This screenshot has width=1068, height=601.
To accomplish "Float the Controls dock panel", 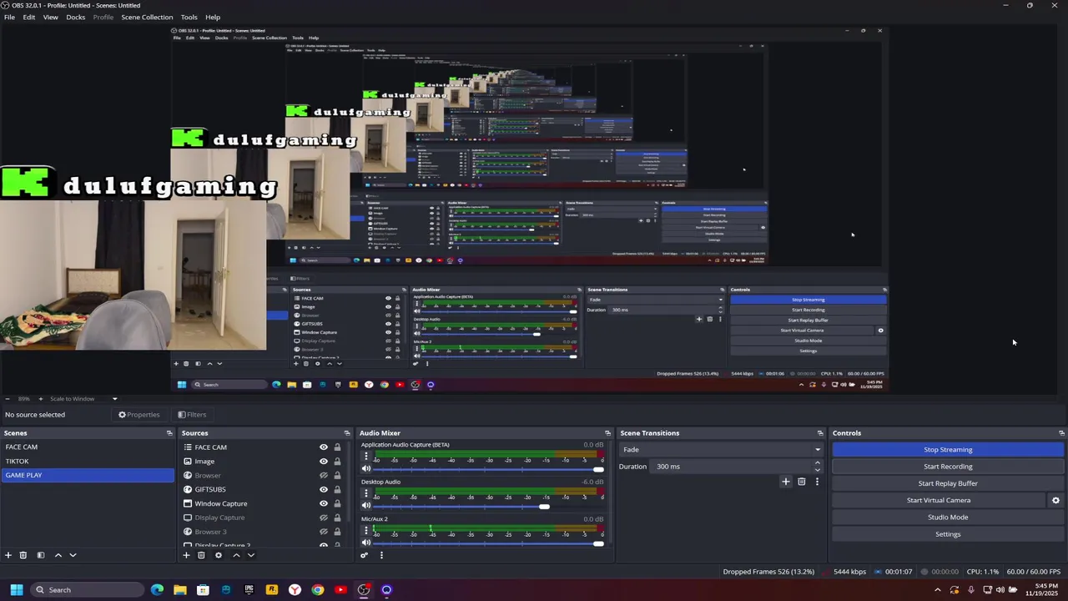I will (1061, 433).
